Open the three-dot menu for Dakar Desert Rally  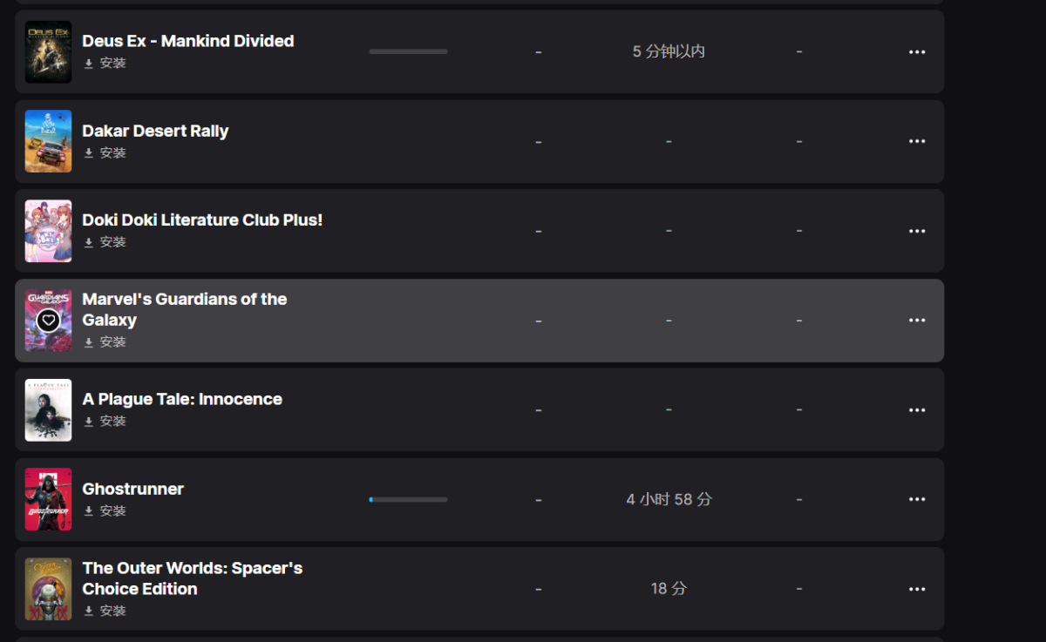pyautogui.click(x=917, y=141)
